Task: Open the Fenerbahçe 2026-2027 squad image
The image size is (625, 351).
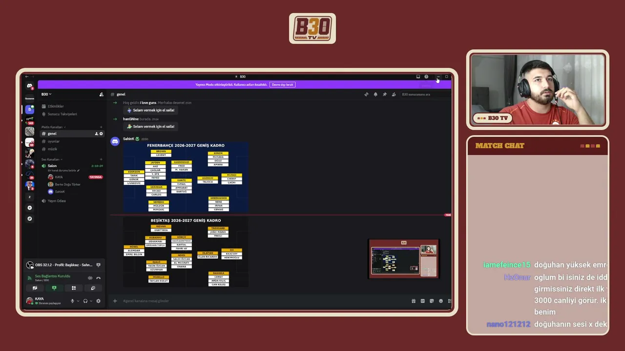Action: click(x=186, y=176)
